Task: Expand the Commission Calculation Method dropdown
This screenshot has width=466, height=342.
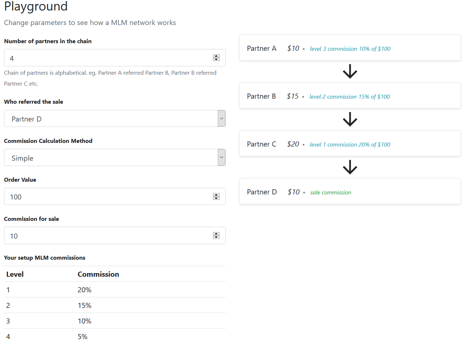Action: pos(115,158)
